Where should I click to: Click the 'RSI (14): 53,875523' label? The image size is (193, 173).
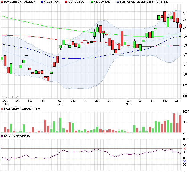(x=17, y=136)
